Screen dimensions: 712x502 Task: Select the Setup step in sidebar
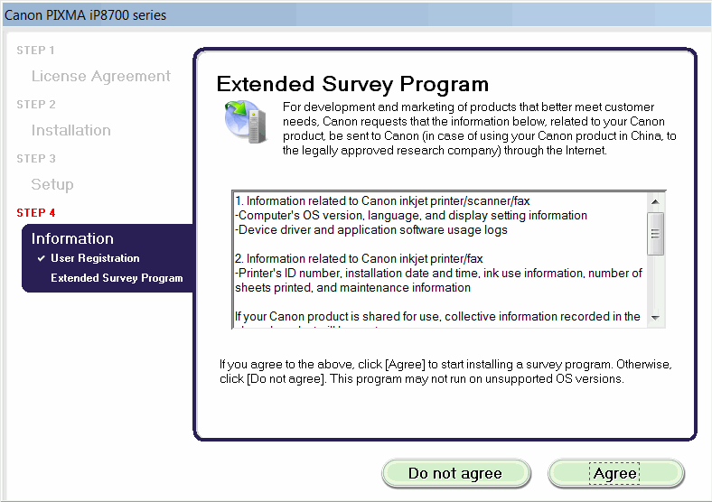tap(52, 185)
